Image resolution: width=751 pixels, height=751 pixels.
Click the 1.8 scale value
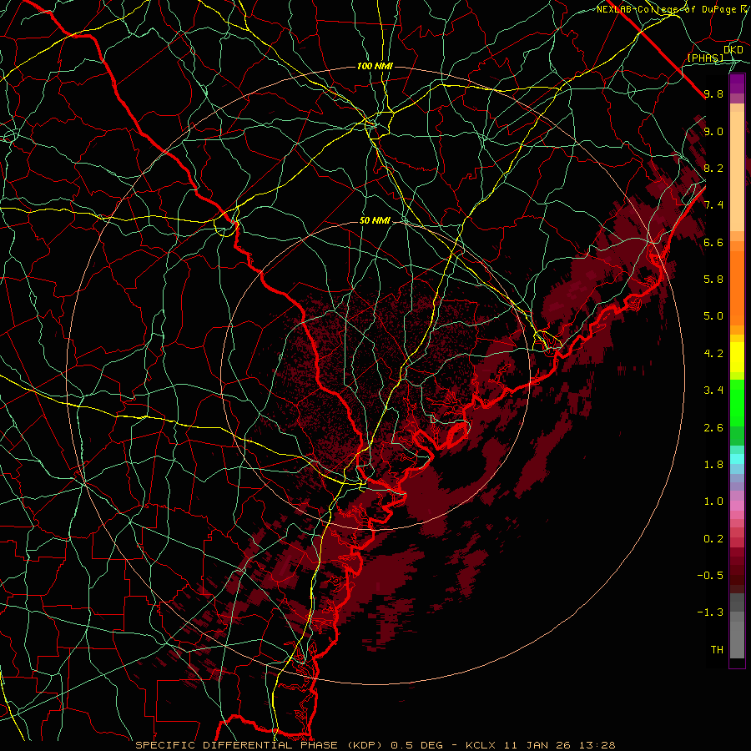713,465
